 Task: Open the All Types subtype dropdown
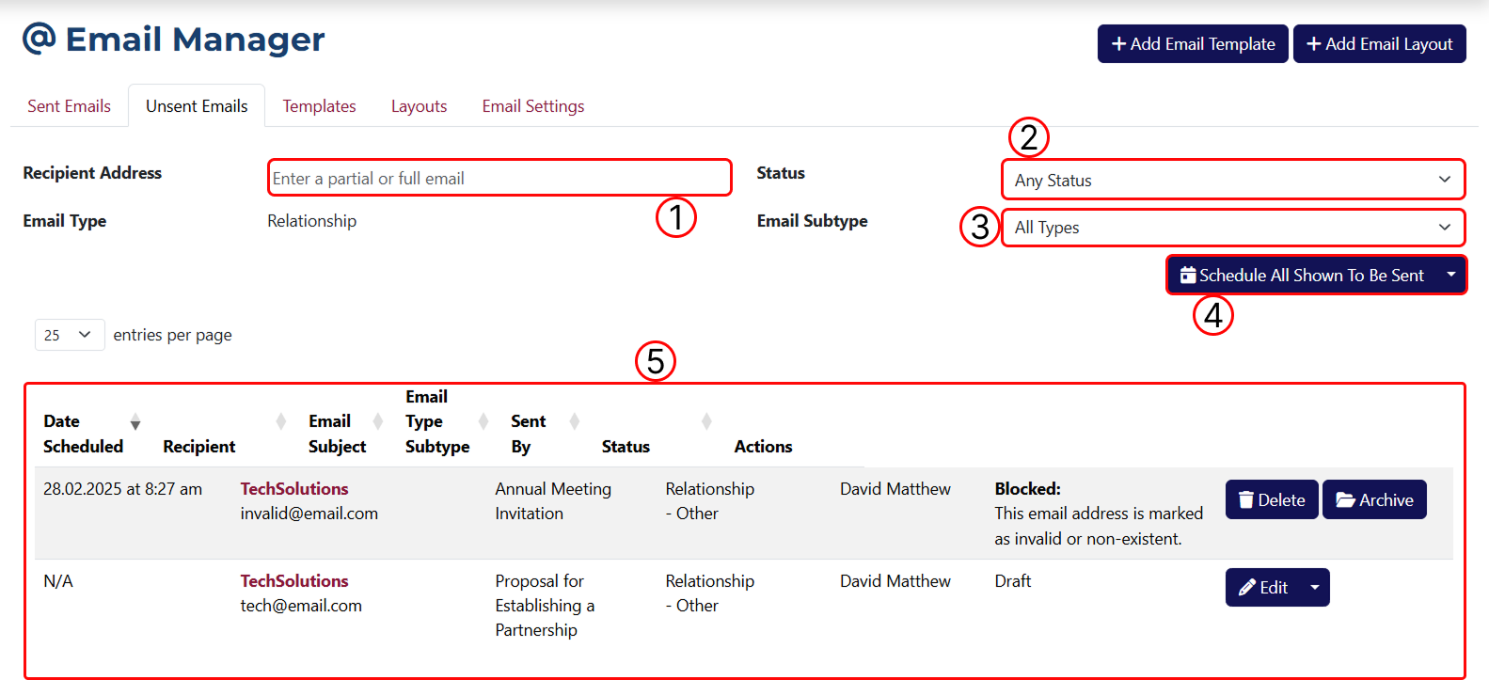[1232, 228]
